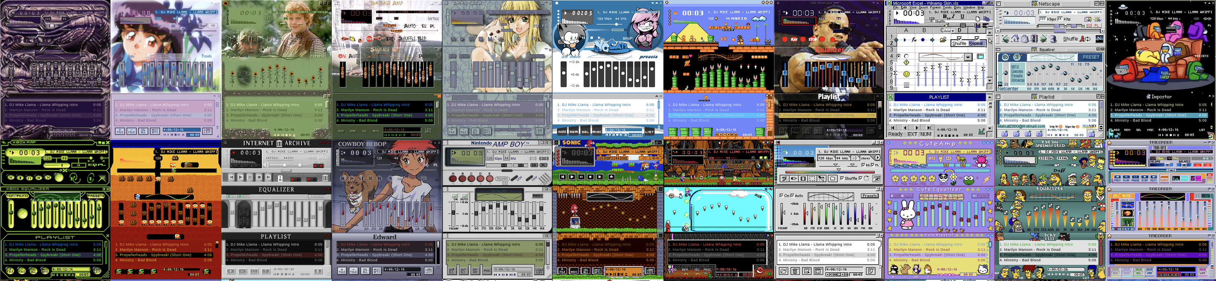
Task: Click the panda eject icon in CuteAmp
Action: (x=943, y=178)
